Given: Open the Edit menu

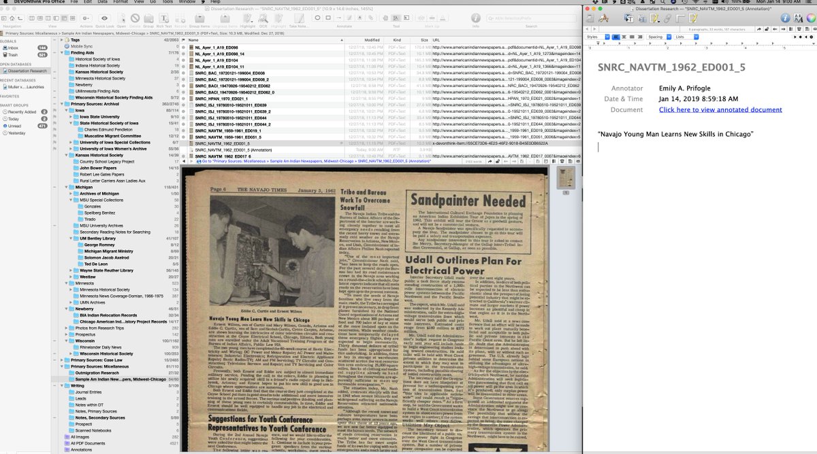Looking at the screenshot, I should [x=89, y=2].
